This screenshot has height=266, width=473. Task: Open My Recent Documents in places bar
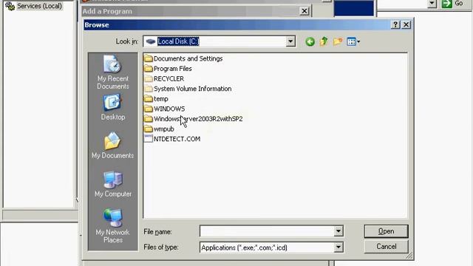[113, 72]
